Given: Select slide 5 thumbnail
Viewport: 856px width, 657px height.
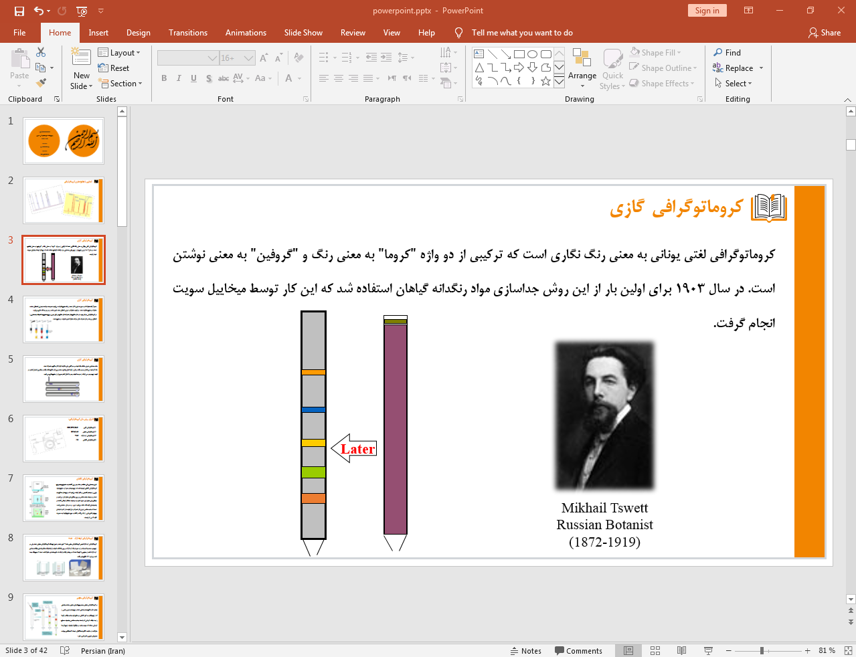Looking at the screenshot, I should pos(64,379).
